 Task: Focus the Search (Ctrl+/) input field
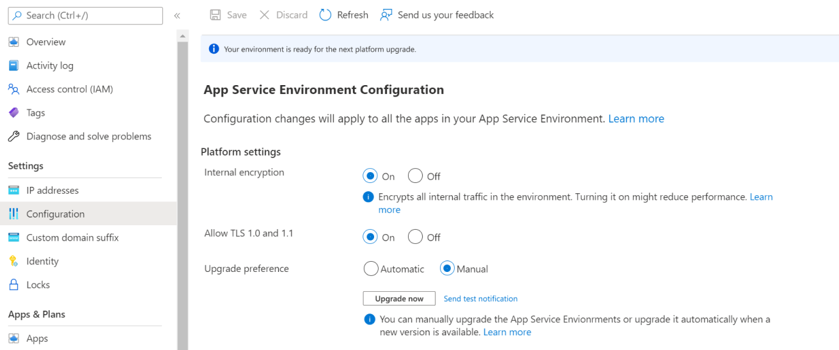tap(90, 15)
